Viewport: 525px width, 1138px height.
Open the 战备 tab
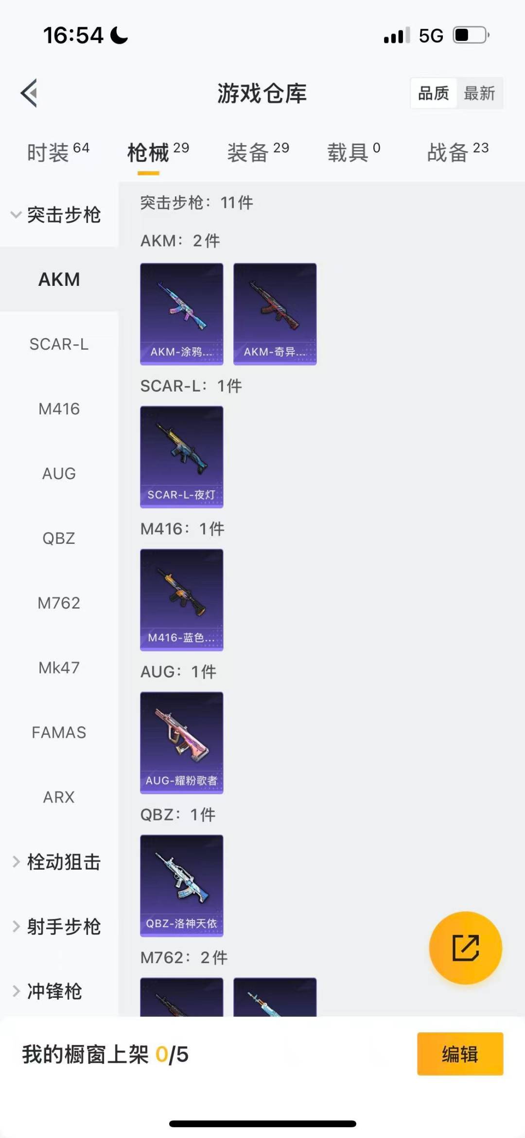(457, 152)
